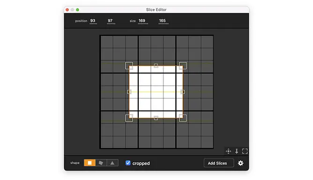Click the bottom-right corner slice handle
Viewport: 313px width, 180px height.
click(x=183, y=118)
